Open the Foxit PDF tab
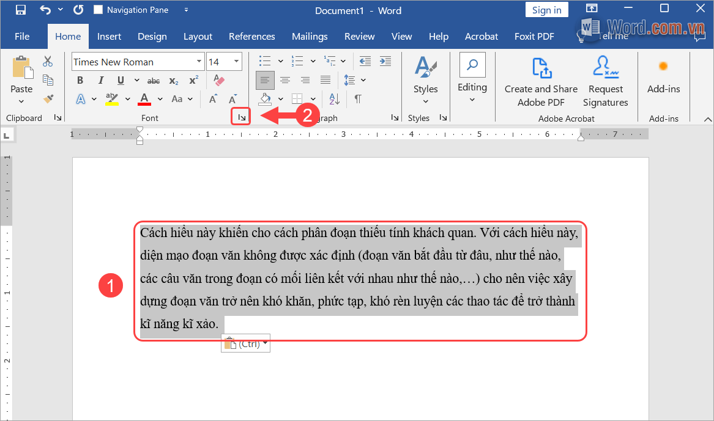 (534, 37)
